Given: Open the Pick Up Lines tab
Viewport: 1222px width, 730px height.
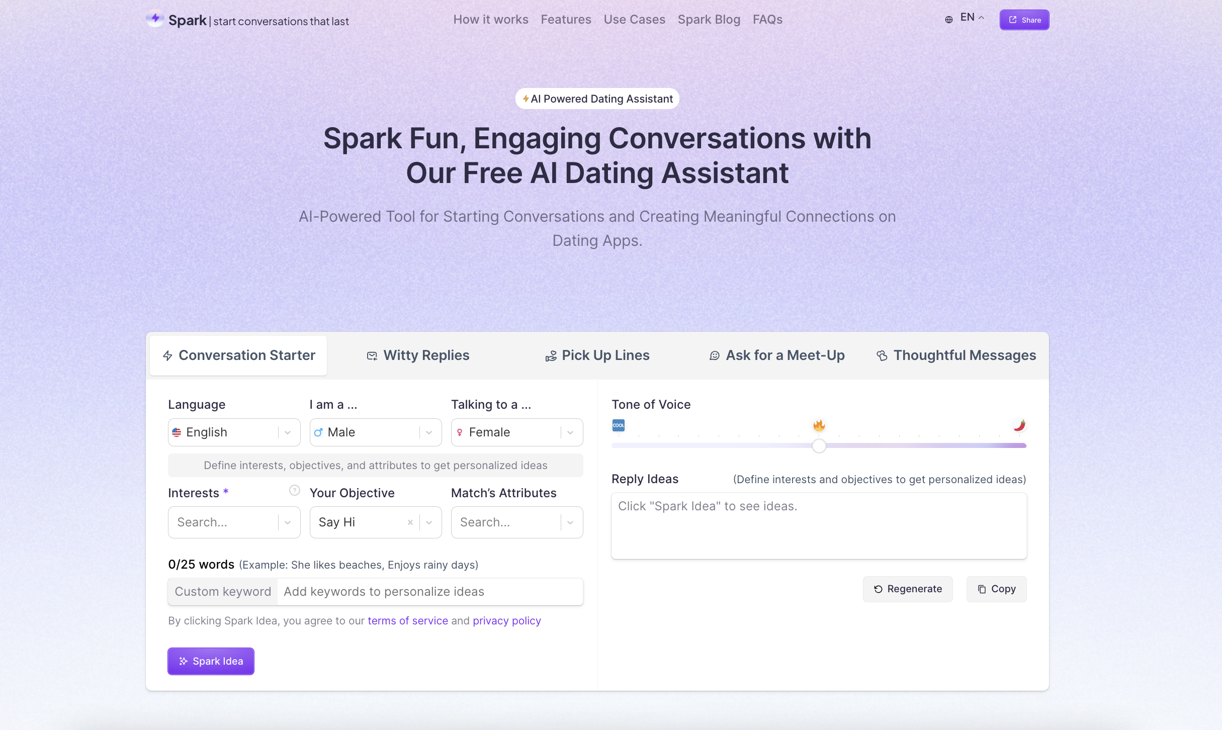Looking at the screenshot, I should [x=597, y=355].
